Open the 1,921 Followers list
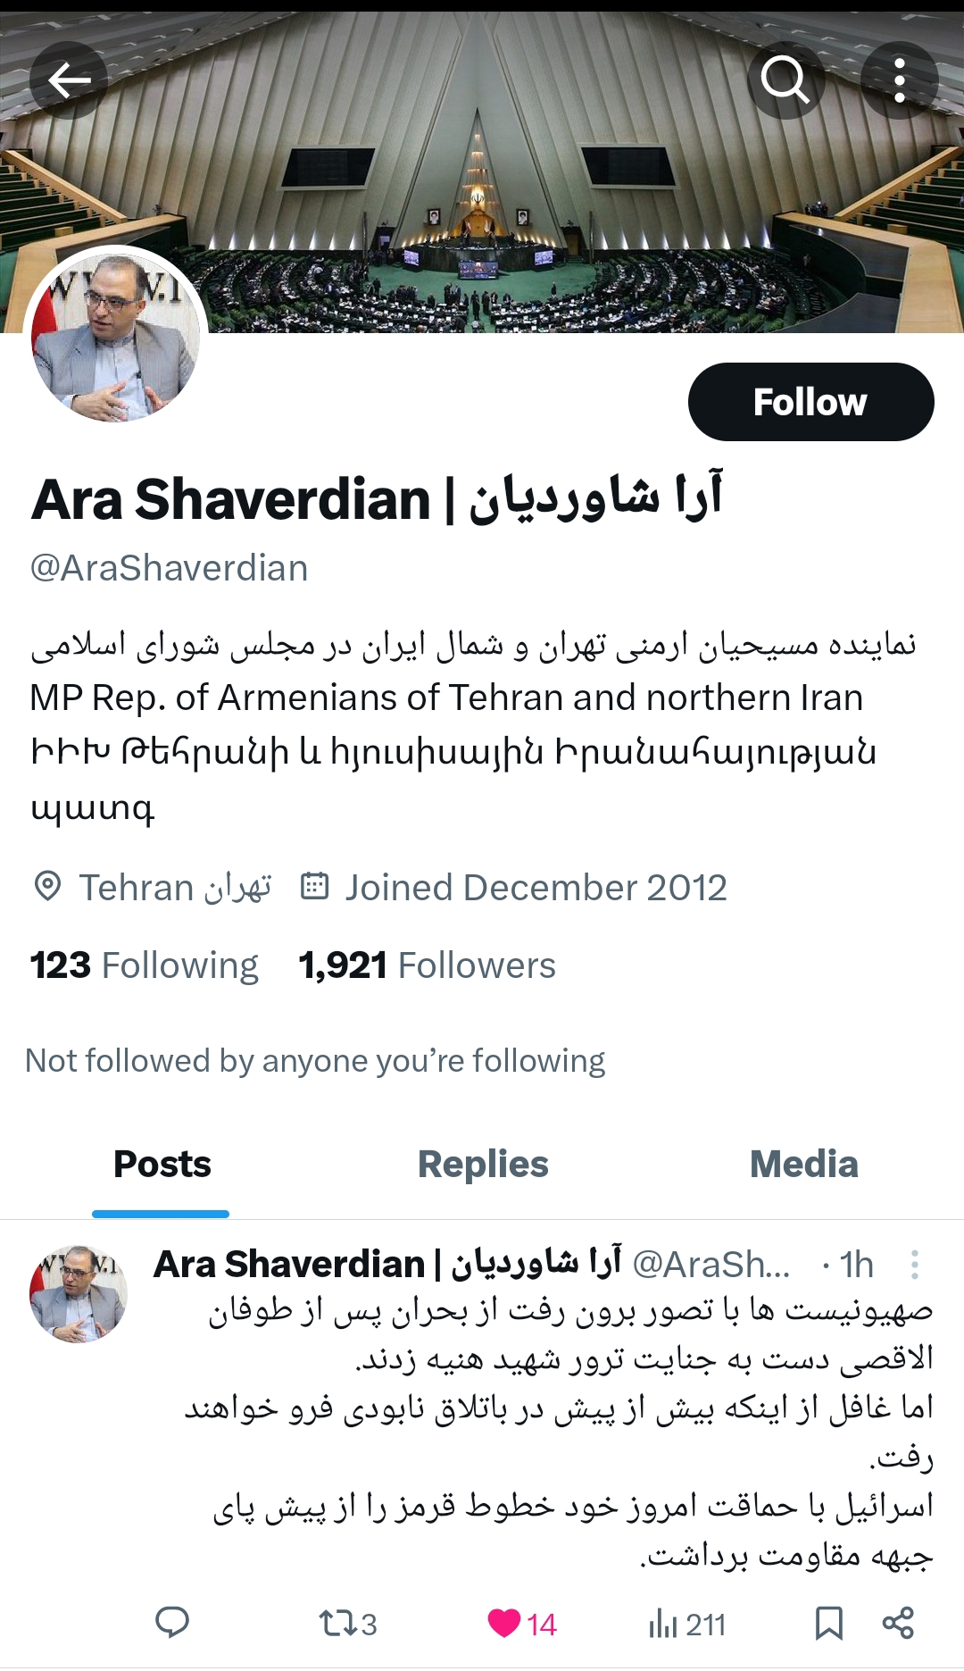Viewport: 964px width, 1671px height. (x=427, y=965)
